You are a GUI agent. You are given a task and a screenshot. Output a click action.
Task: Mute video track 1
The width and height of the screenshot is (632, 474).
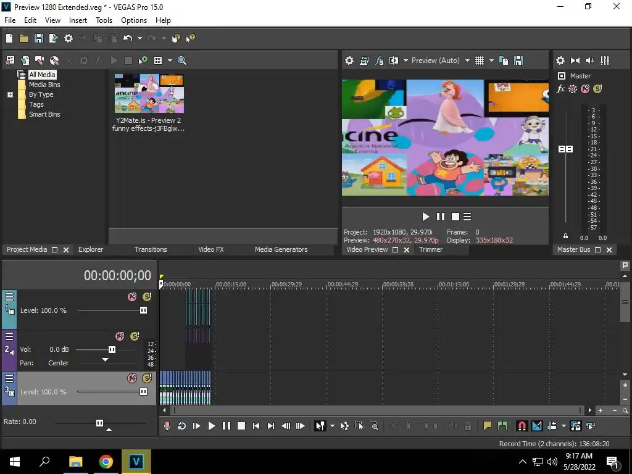132,297
